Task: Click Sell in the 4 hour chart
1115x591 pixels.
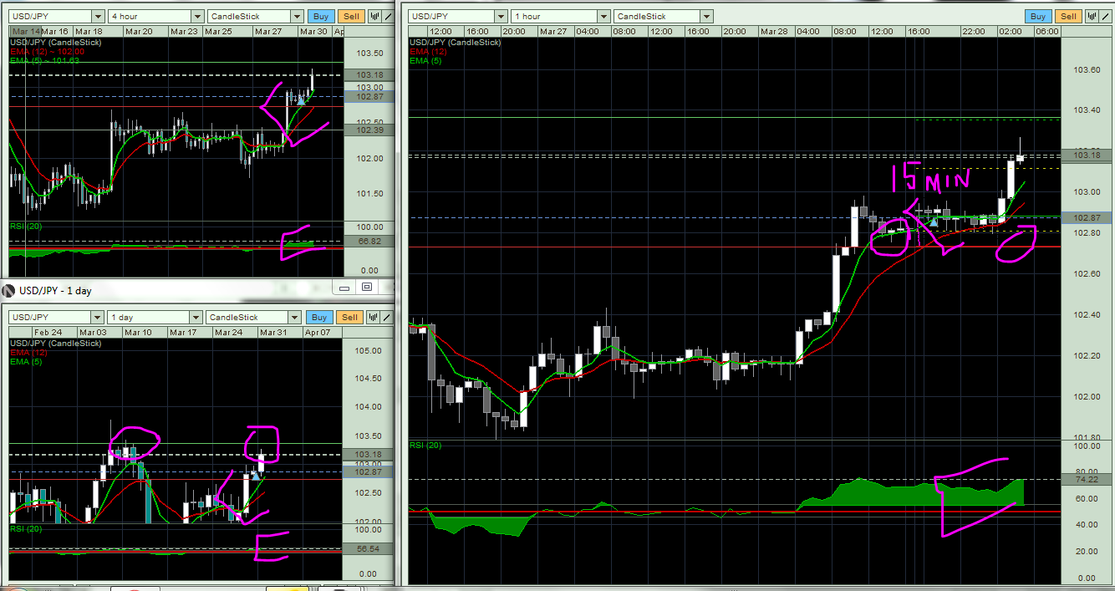Action: coord(351,16)
